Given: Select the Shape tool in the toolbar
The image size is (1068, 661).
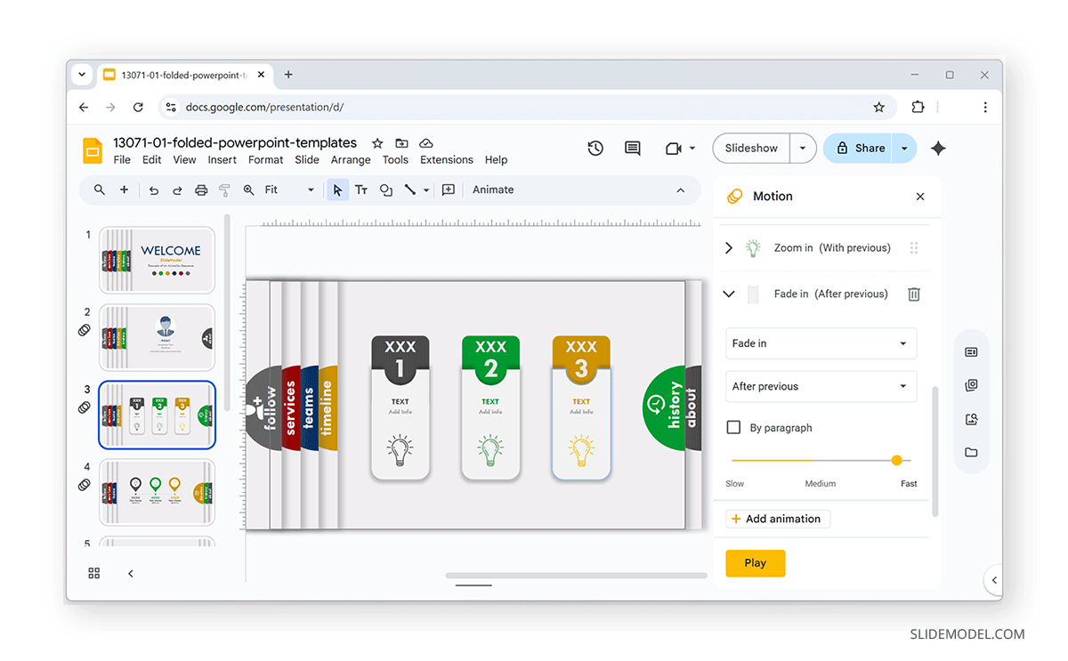Looking at the screenshot, I should [x=385, y=189].
